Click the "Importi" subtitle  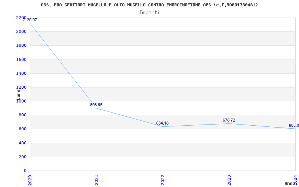149,13
